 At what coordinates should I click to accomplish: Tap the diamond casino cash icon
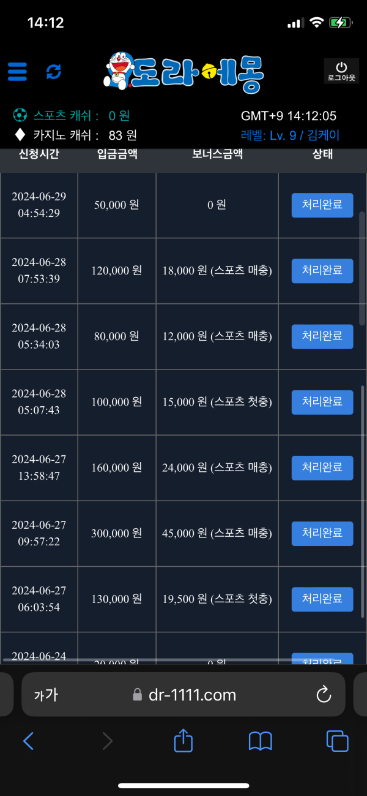[x=20, y=135]
